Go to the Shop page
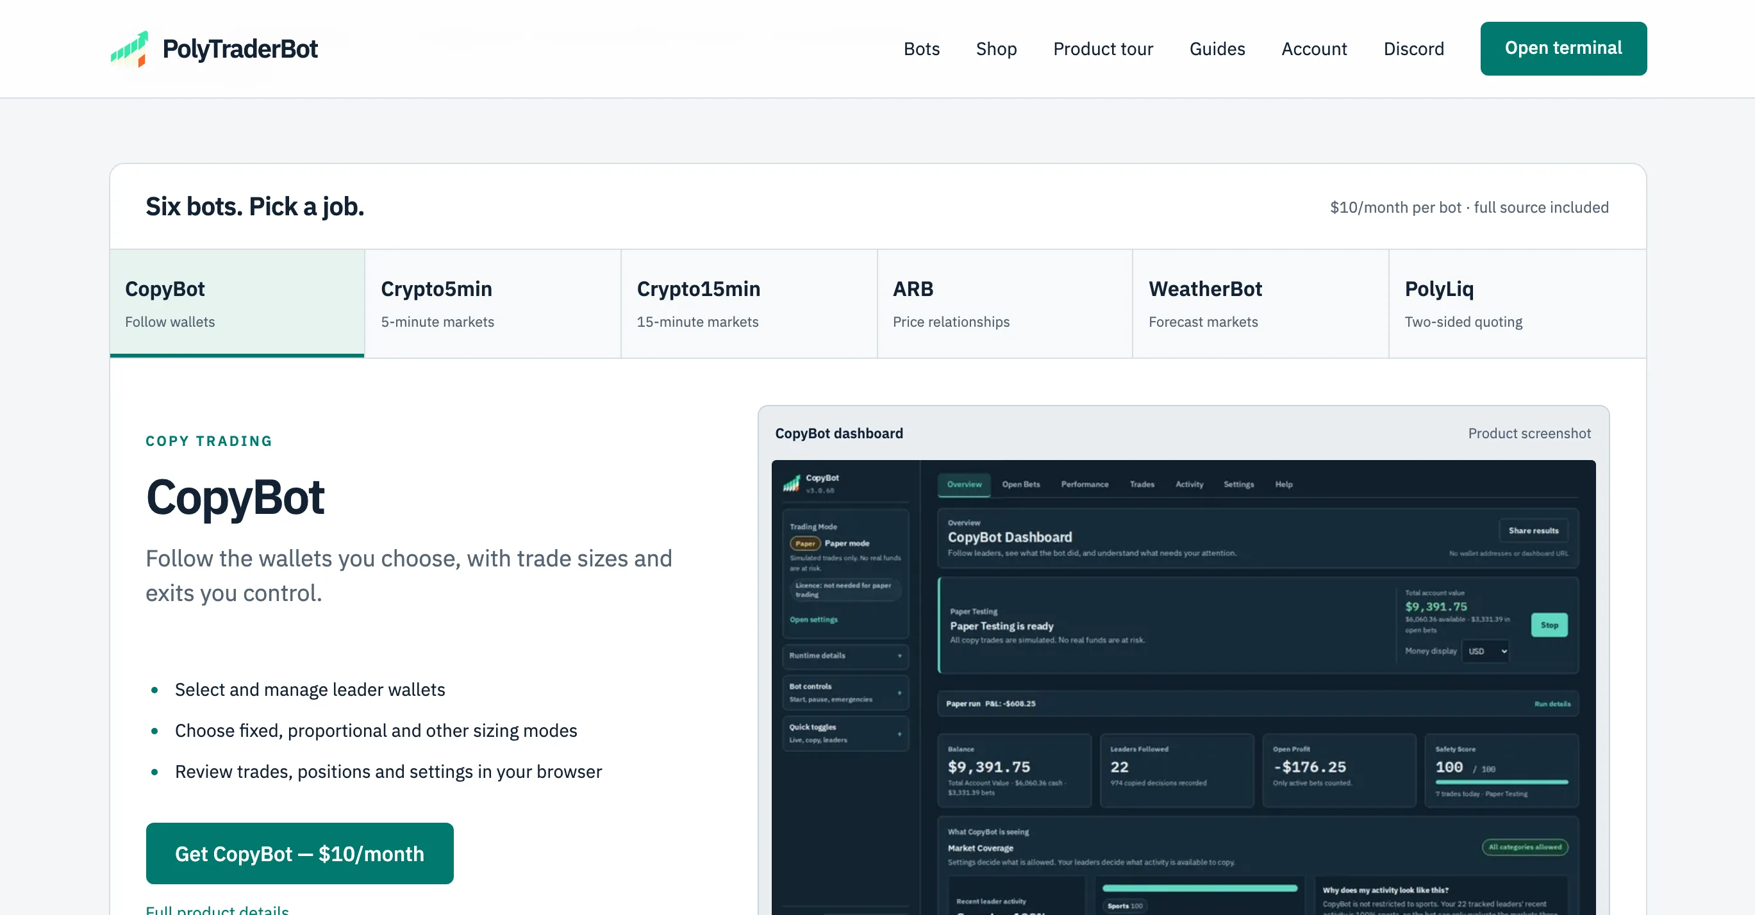The image size is (1755, 915). tap(996, 49)
